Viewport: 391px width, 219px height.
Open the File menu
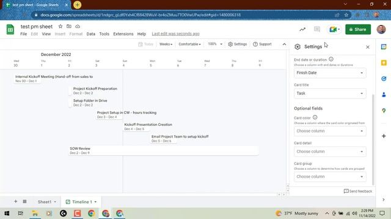(23, 34)
